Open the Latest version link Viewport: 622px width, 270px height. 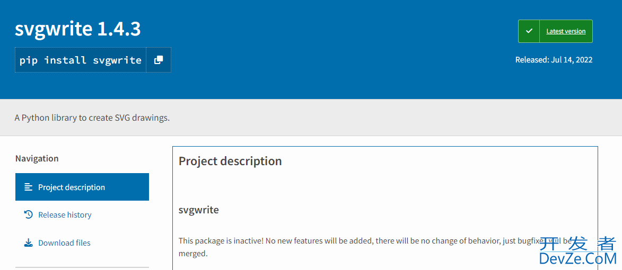(x=566, y=31)
